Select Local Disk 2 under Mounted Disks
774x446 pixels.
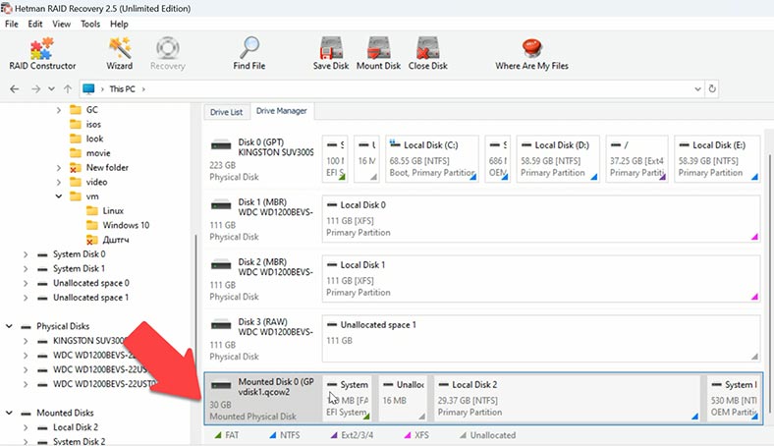click(x=75, y=427)
